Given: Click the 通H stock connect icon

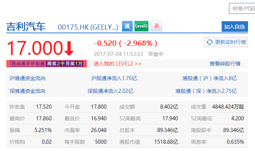Looking at the screenshot, I should point(127,26).
